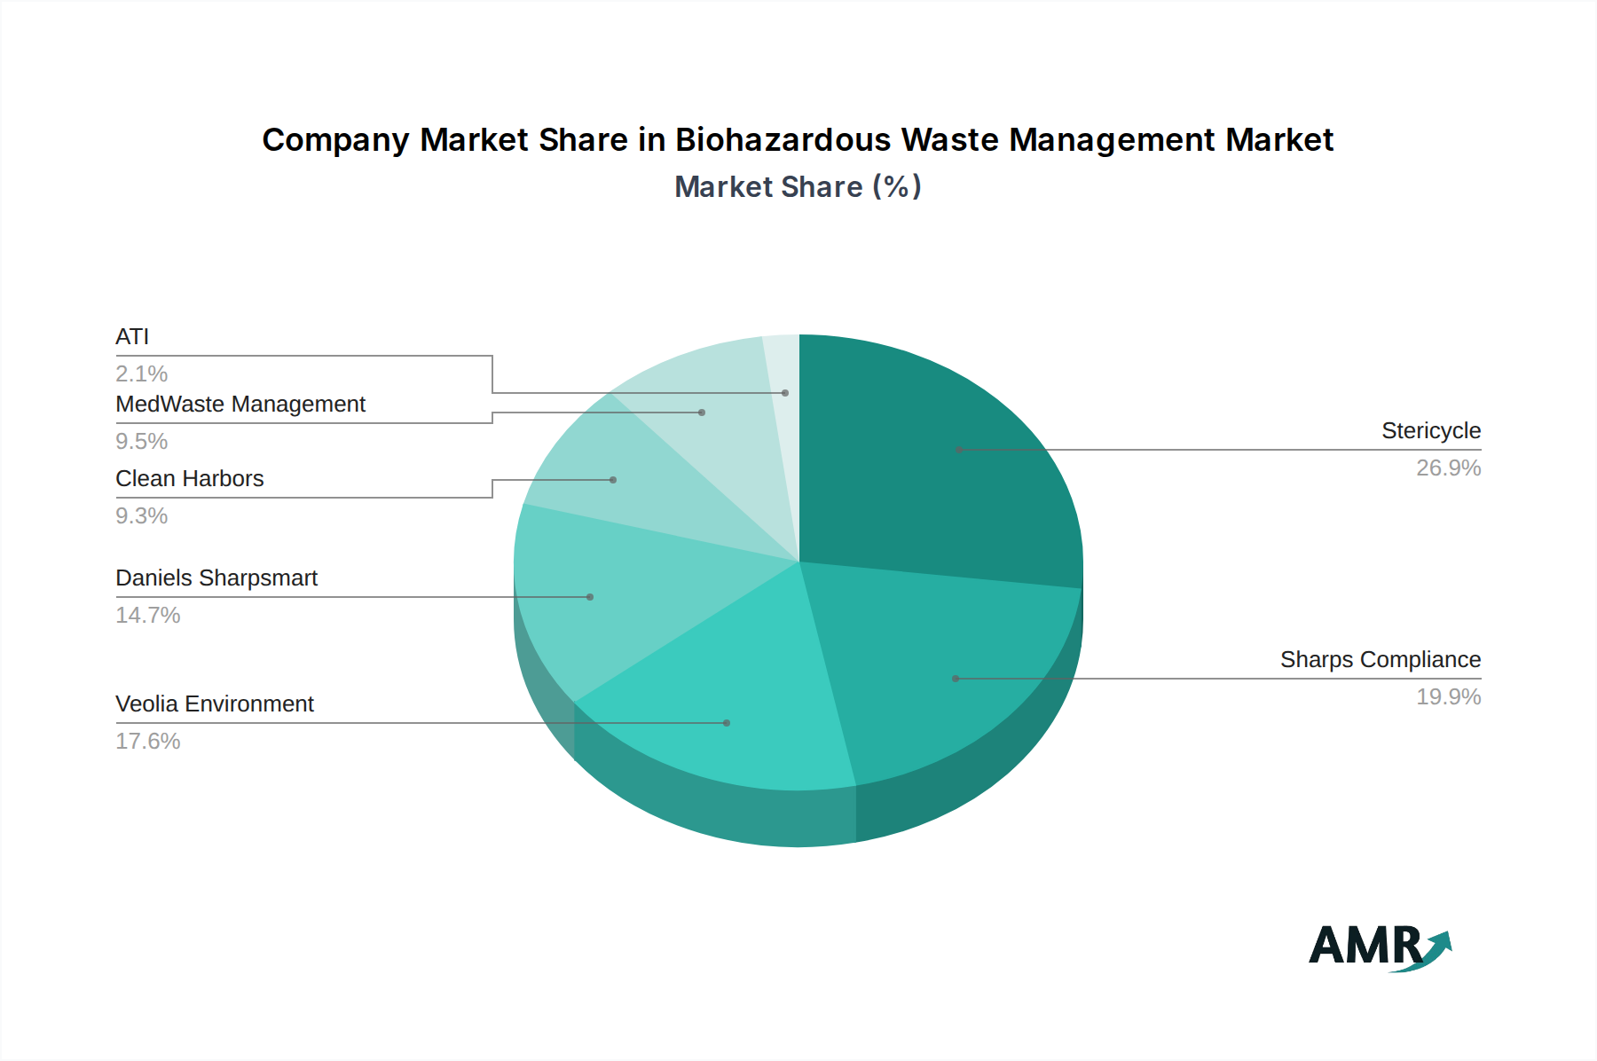Click the Veolia Environment label

tap(215, 704)
